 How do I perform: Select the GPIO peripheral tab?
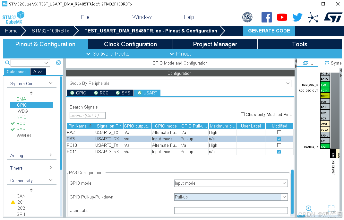point(78,93)
